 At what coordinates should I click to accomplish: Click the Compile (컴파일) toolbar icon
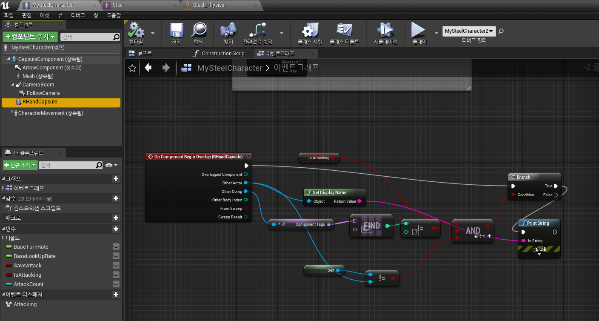pos(136,30)
